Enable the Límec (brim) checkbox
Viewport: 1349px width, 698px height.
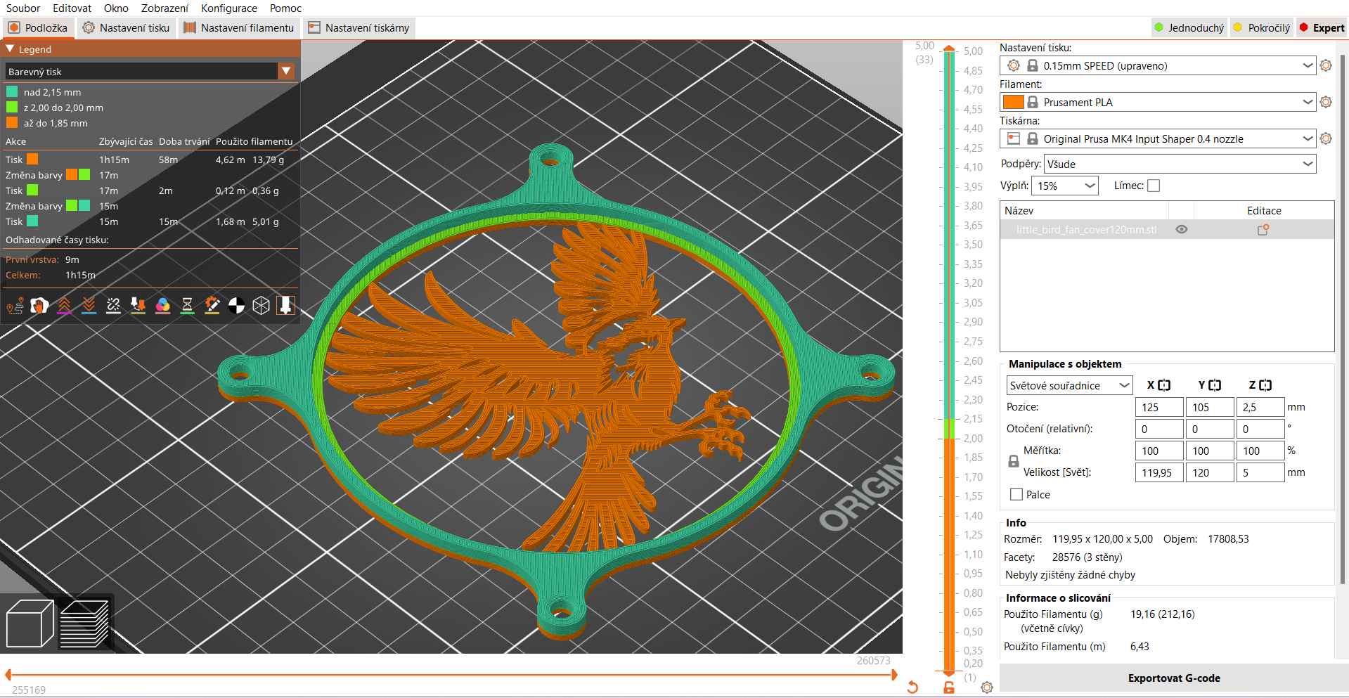click(1154, 186)
